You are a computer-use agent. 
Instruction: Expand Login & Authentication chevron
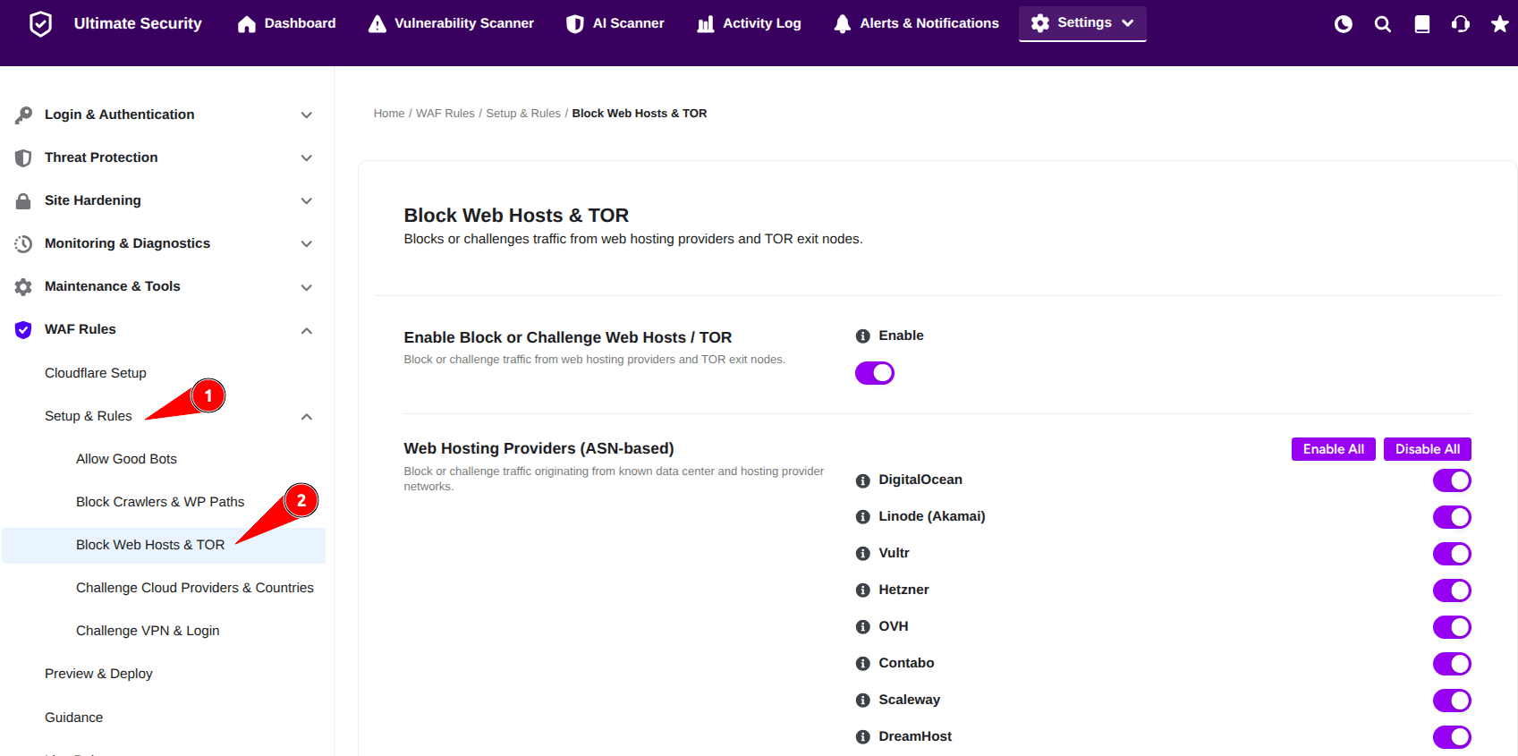click(x=307, y=115)
